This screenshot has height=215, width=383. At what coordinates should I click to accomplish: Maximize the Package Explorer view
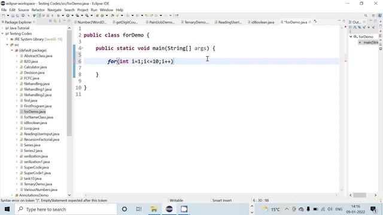pos(69,21)
